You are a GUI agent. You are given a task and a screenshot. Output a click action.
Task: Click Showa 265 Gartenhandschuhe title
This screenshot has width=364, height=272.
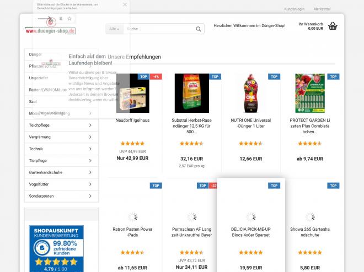click(x=310, y=232)
